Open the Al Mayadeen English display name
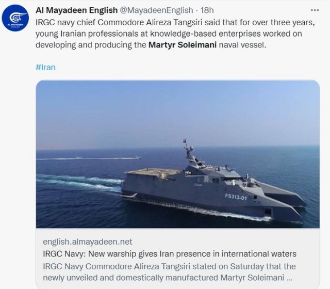Viewport: 330px width, 289px height. [x=76, y=10]
